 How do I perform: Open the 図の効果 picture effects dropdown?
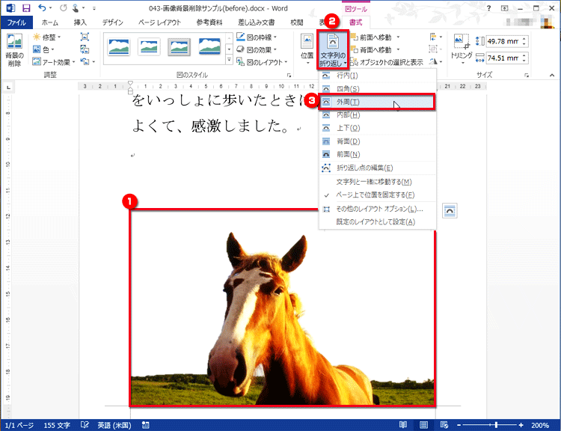coord(257,49)
